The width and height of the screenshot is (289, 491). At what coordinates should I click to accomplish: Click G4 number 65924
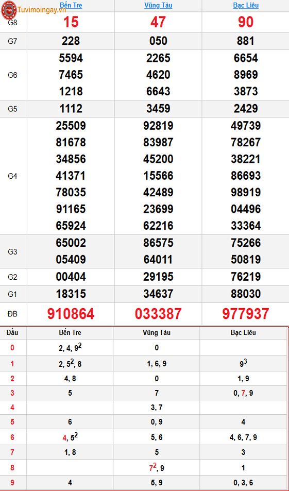point(71,226)
